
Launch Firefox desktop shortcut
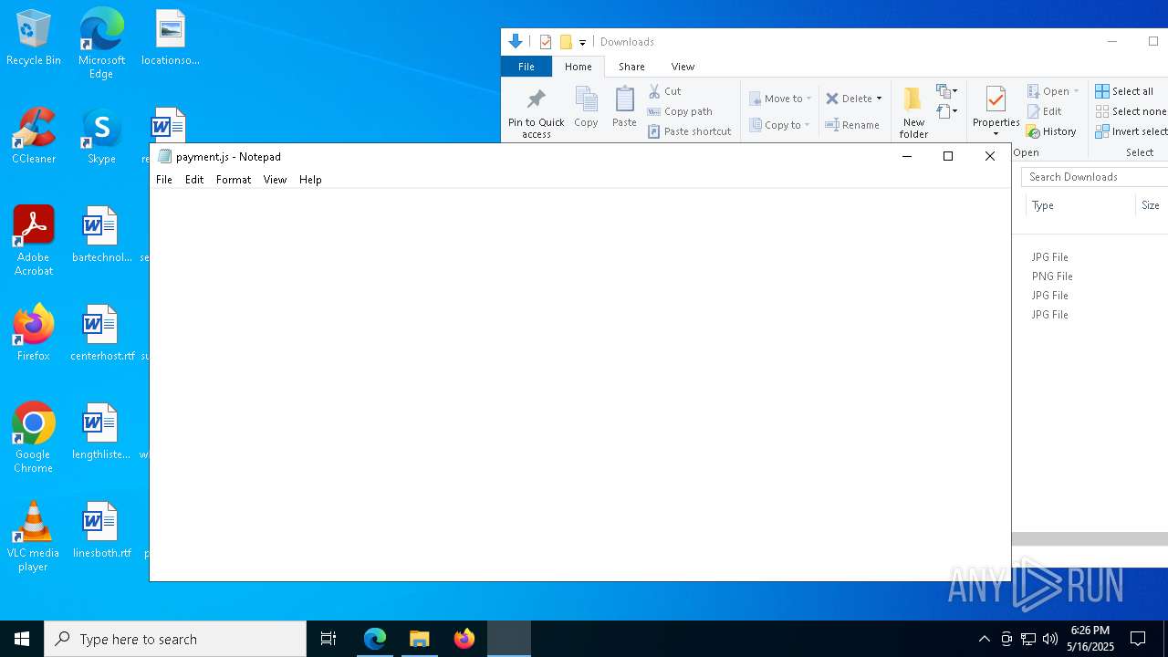click(34, 333)
